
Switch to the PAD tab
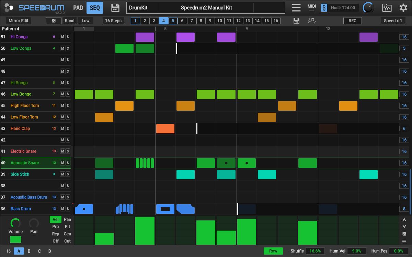click(78, 8)
